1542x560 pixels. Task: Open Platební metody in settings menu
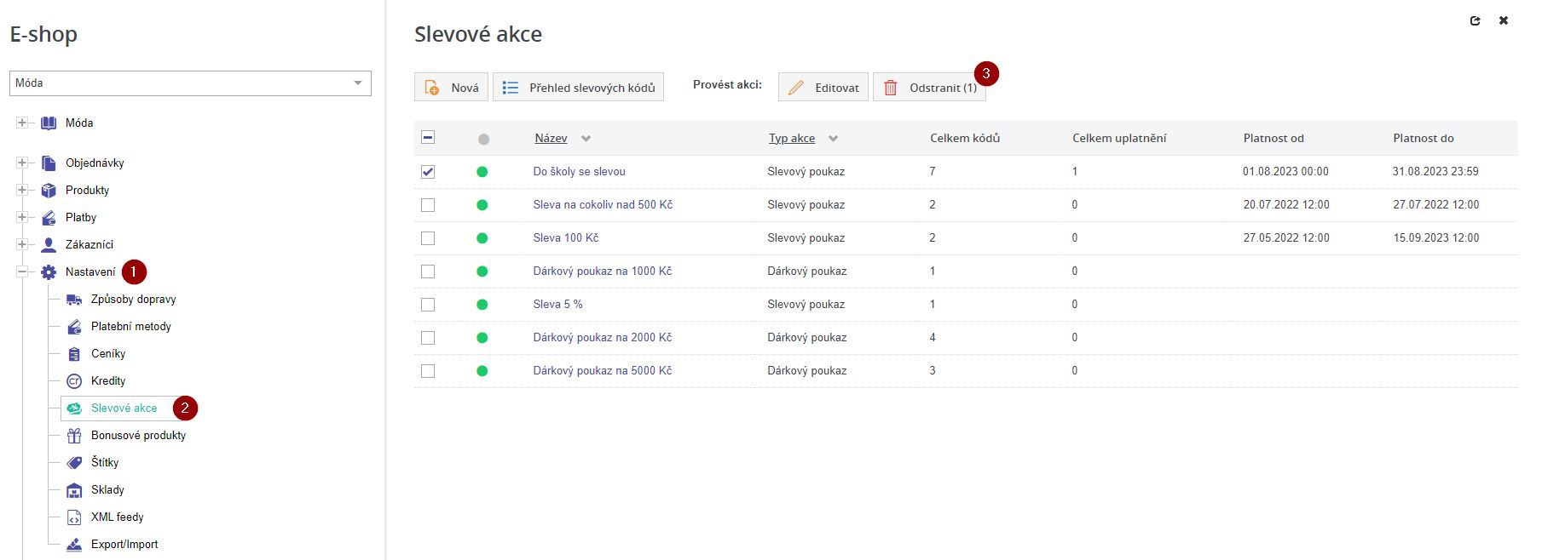[x=130, y=327]
